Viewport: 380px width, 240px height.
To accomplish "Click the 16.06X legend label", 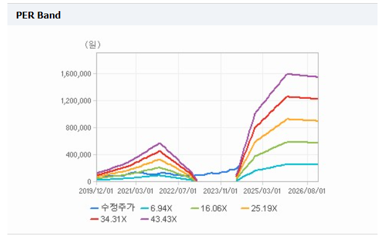I will coord(214,208).
